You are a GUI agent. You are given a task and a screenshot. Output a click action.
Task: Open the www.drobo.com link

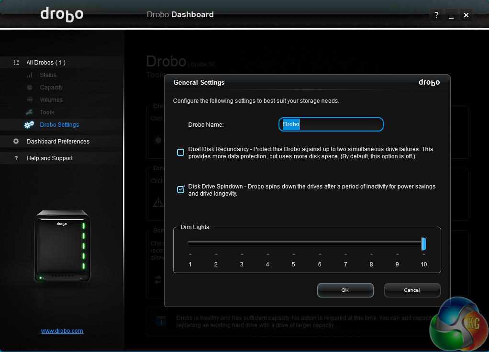[x=62, y=331]
